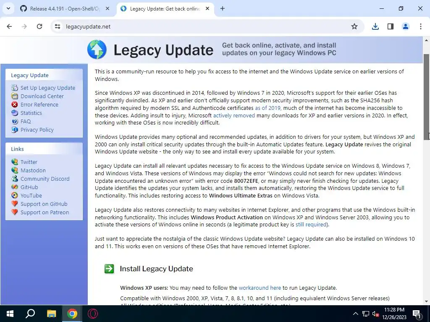
Task: Click the green arrow Install Legacy Update icon
Action: (109, 269)
